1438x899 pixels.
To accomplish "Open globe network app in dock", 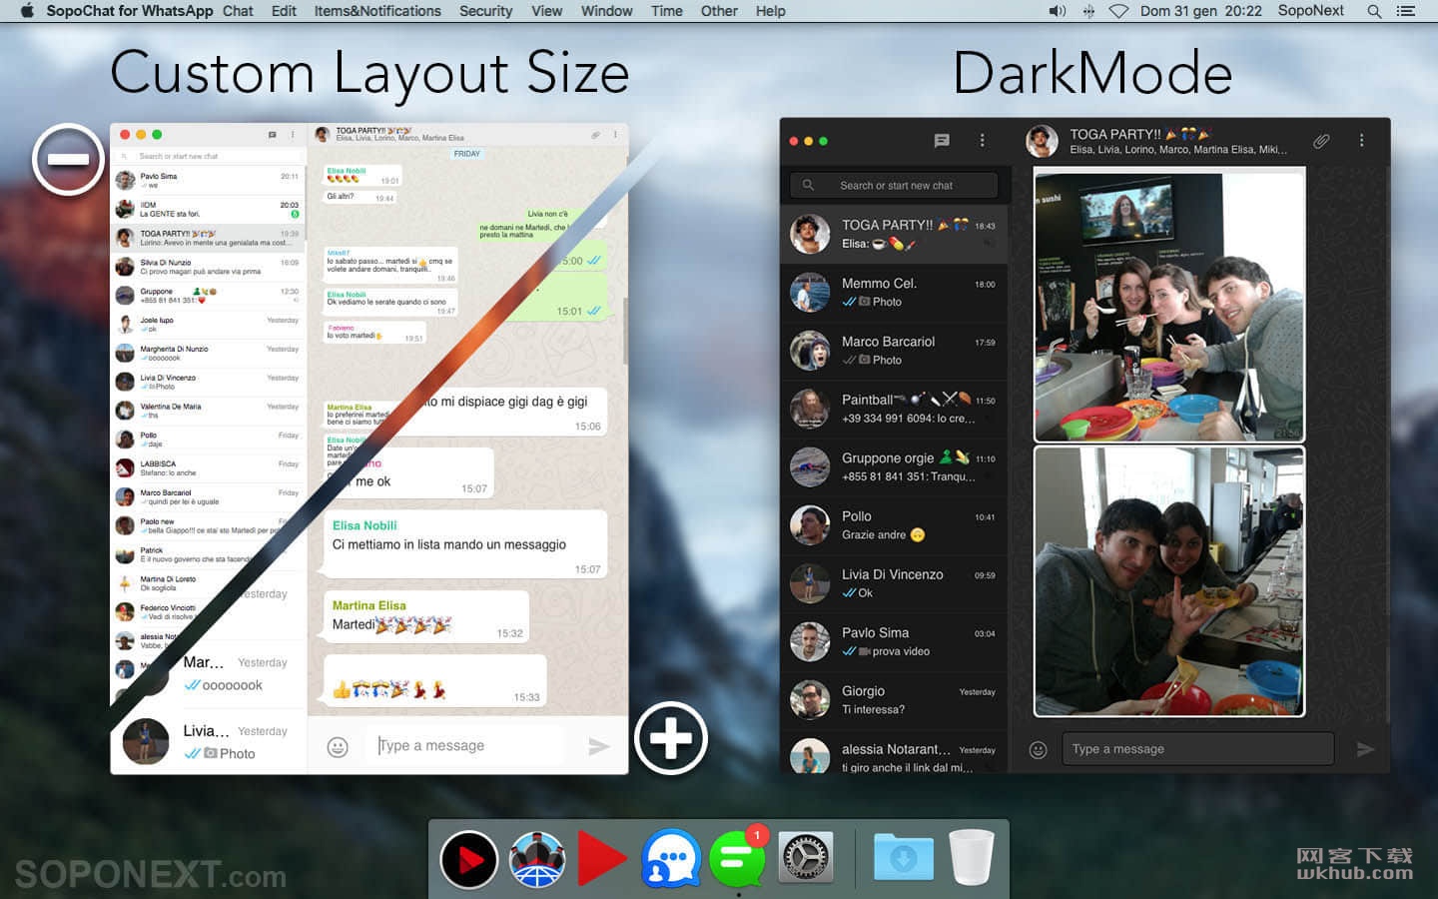I will coord(537,859).
